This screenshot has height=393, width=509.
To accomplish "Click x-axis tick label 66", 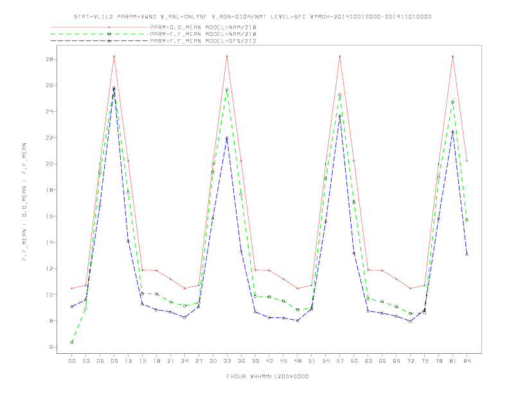I will 382,361.
